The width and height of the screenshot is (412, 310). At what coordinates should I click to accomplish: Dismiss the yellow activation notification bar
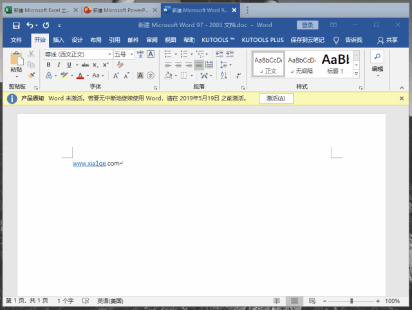[402, 99]
